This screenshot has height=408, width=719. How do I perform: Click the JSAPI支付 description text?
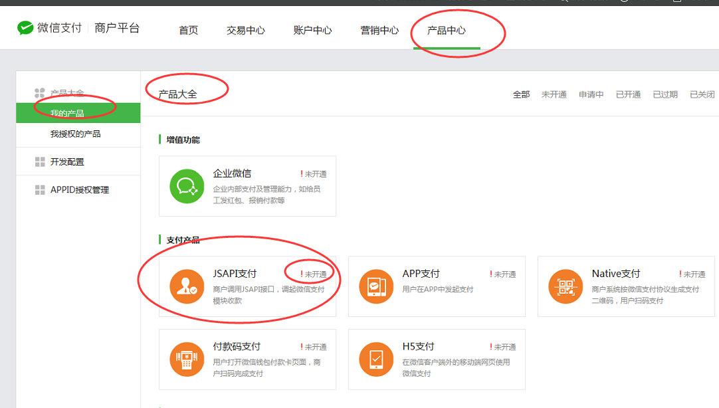[x=268, y=295]
